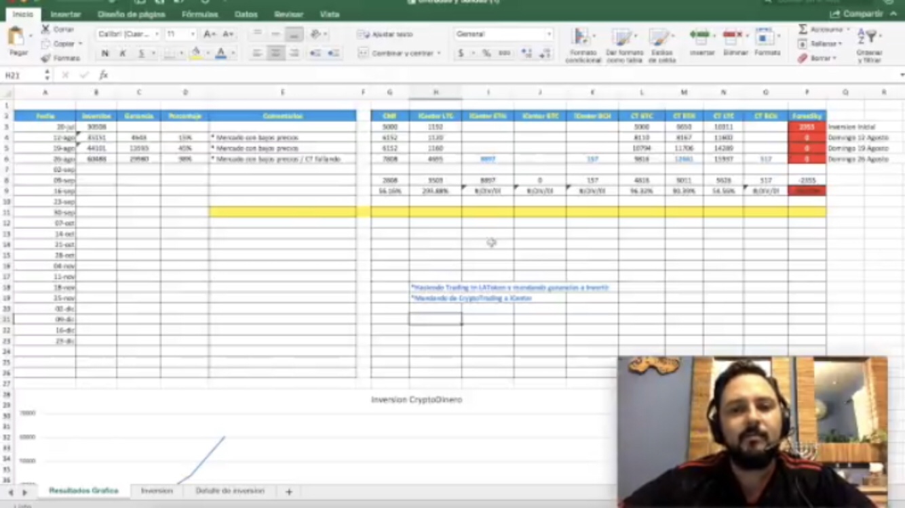Increase font size with the larger A icon

click(210, 34)
